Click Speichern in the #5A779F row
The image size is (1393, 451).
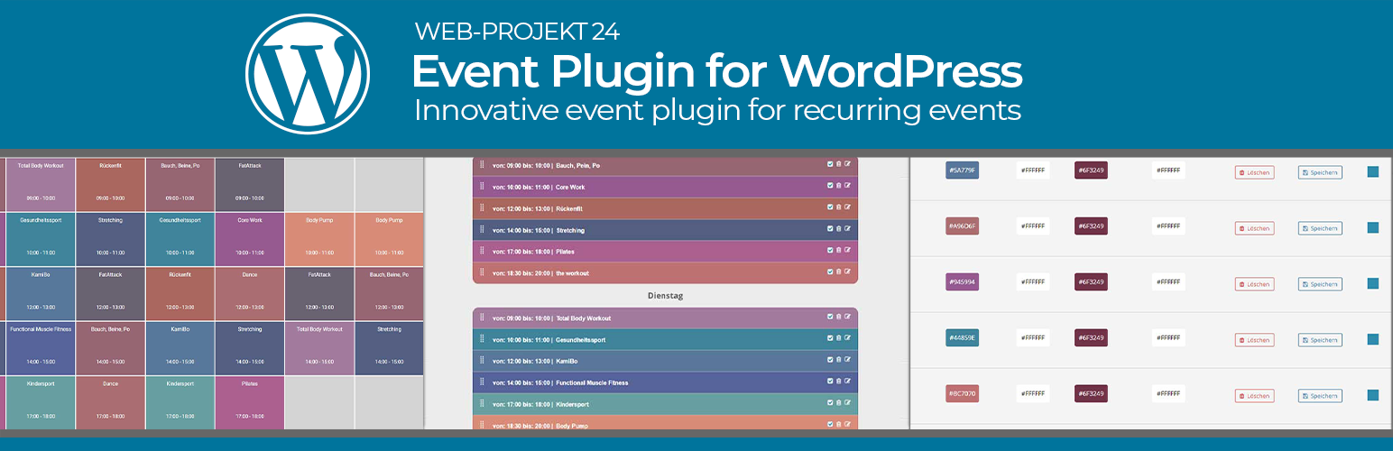click(x=1320, y=172)
